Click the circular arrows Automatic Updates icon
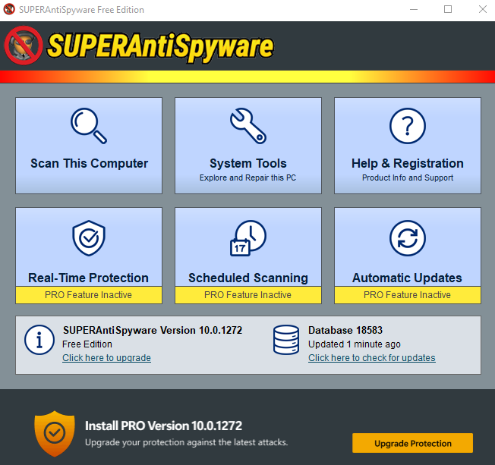Screen dimensions: 495x465 coord(408,238)
